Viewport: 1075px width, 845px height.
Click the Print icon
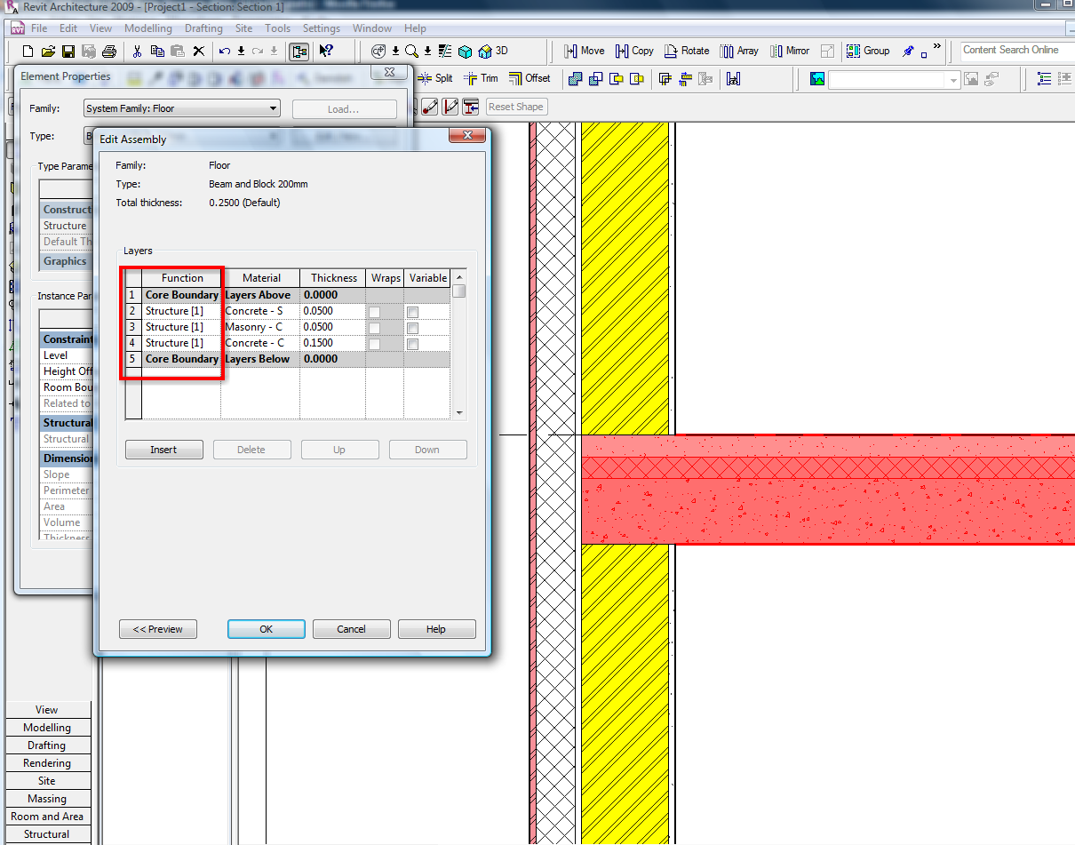coord(109,52)
